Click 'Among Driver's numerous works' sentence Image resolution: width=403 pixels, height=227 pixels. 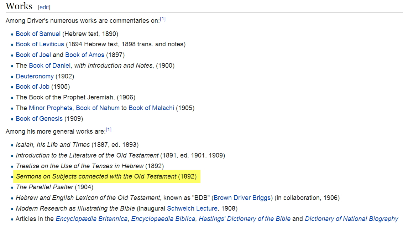coord(82,21)
